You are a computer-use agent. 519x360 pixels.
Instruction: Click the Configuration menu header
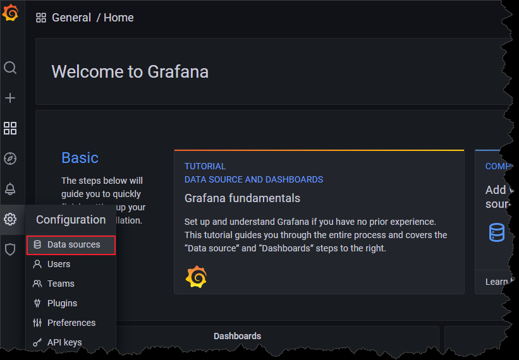[x=71, y=220]
